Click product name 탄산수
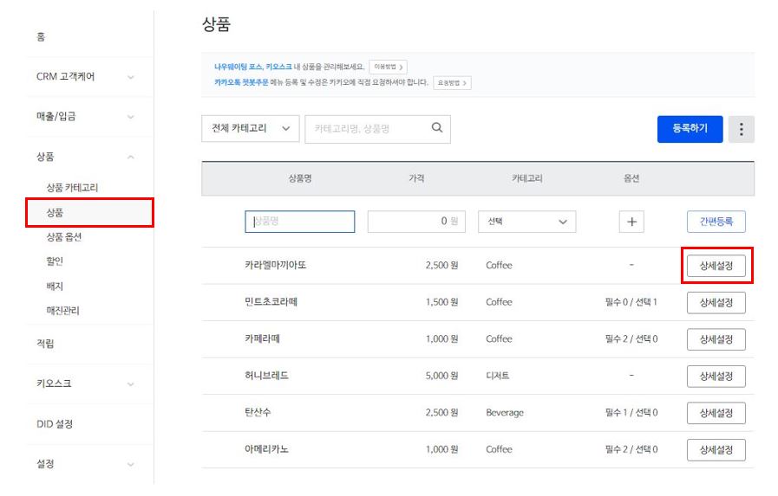The height and width of the screenshot is (496, 778). [258, 412]
